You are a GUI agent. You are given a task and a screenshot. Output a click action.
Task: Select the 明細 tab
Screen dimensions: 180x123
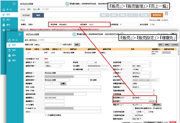38,15
